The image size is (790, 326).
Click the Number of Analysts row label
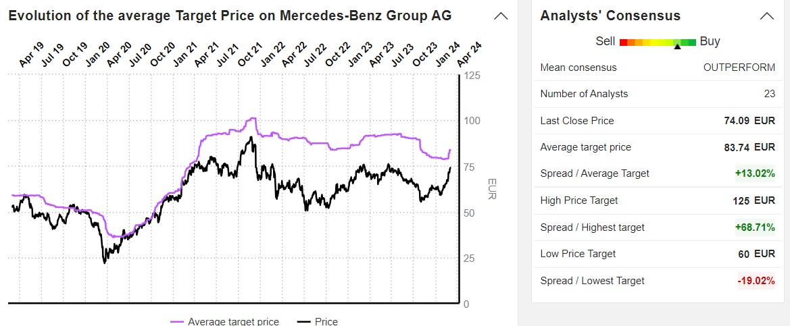pyautogui.click(x=584, y=94)
